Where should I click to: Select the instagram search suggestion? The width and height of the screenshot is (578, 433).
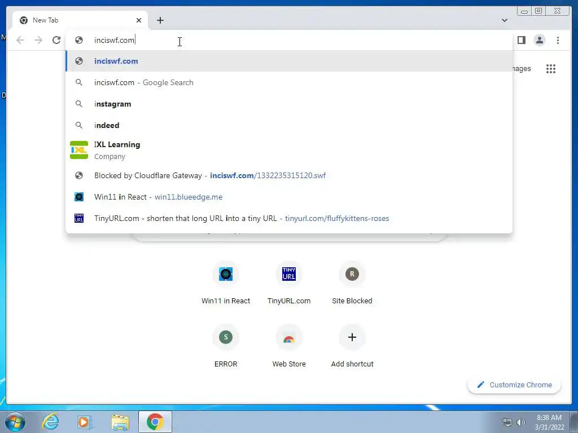pyautogui.click(x=289, y=104)
